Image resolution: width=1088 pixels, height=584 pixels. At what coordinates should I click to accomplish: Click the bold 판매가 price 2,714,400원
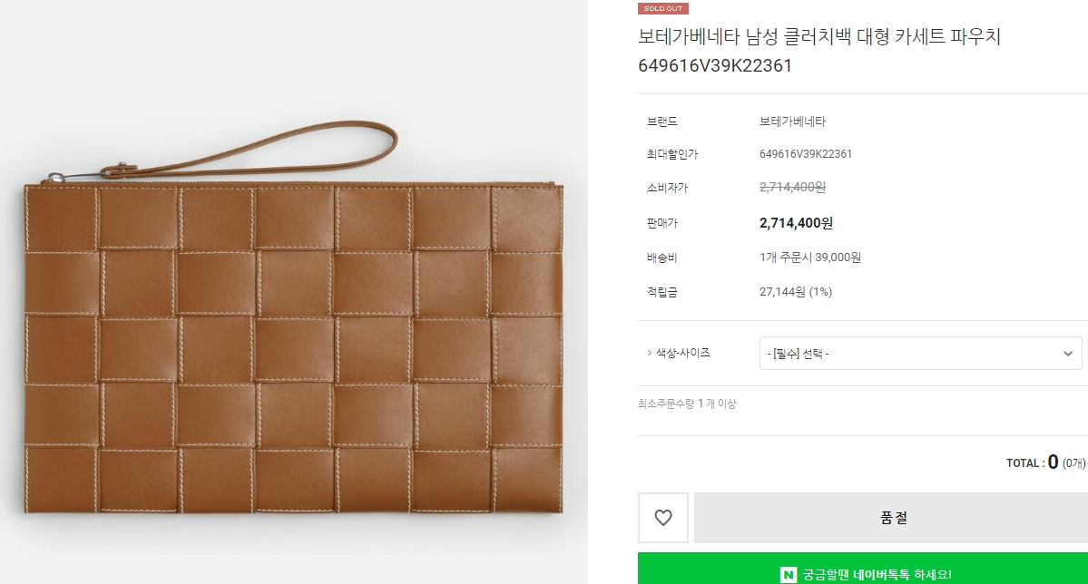click(x=796, y=223)
